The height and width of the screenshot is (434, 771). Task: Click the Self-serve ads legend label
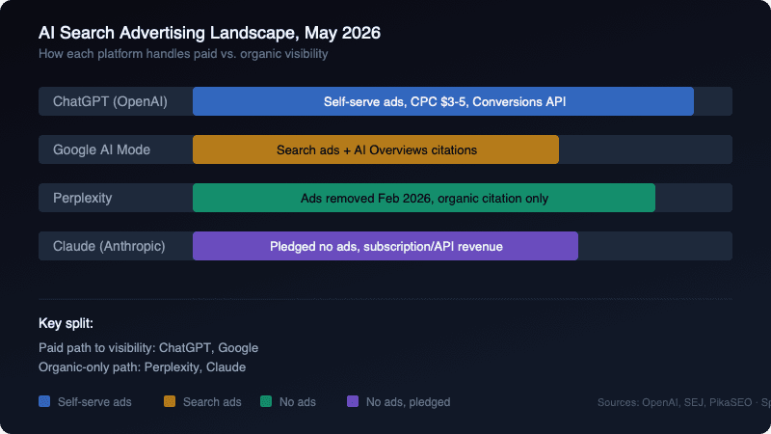94,402
